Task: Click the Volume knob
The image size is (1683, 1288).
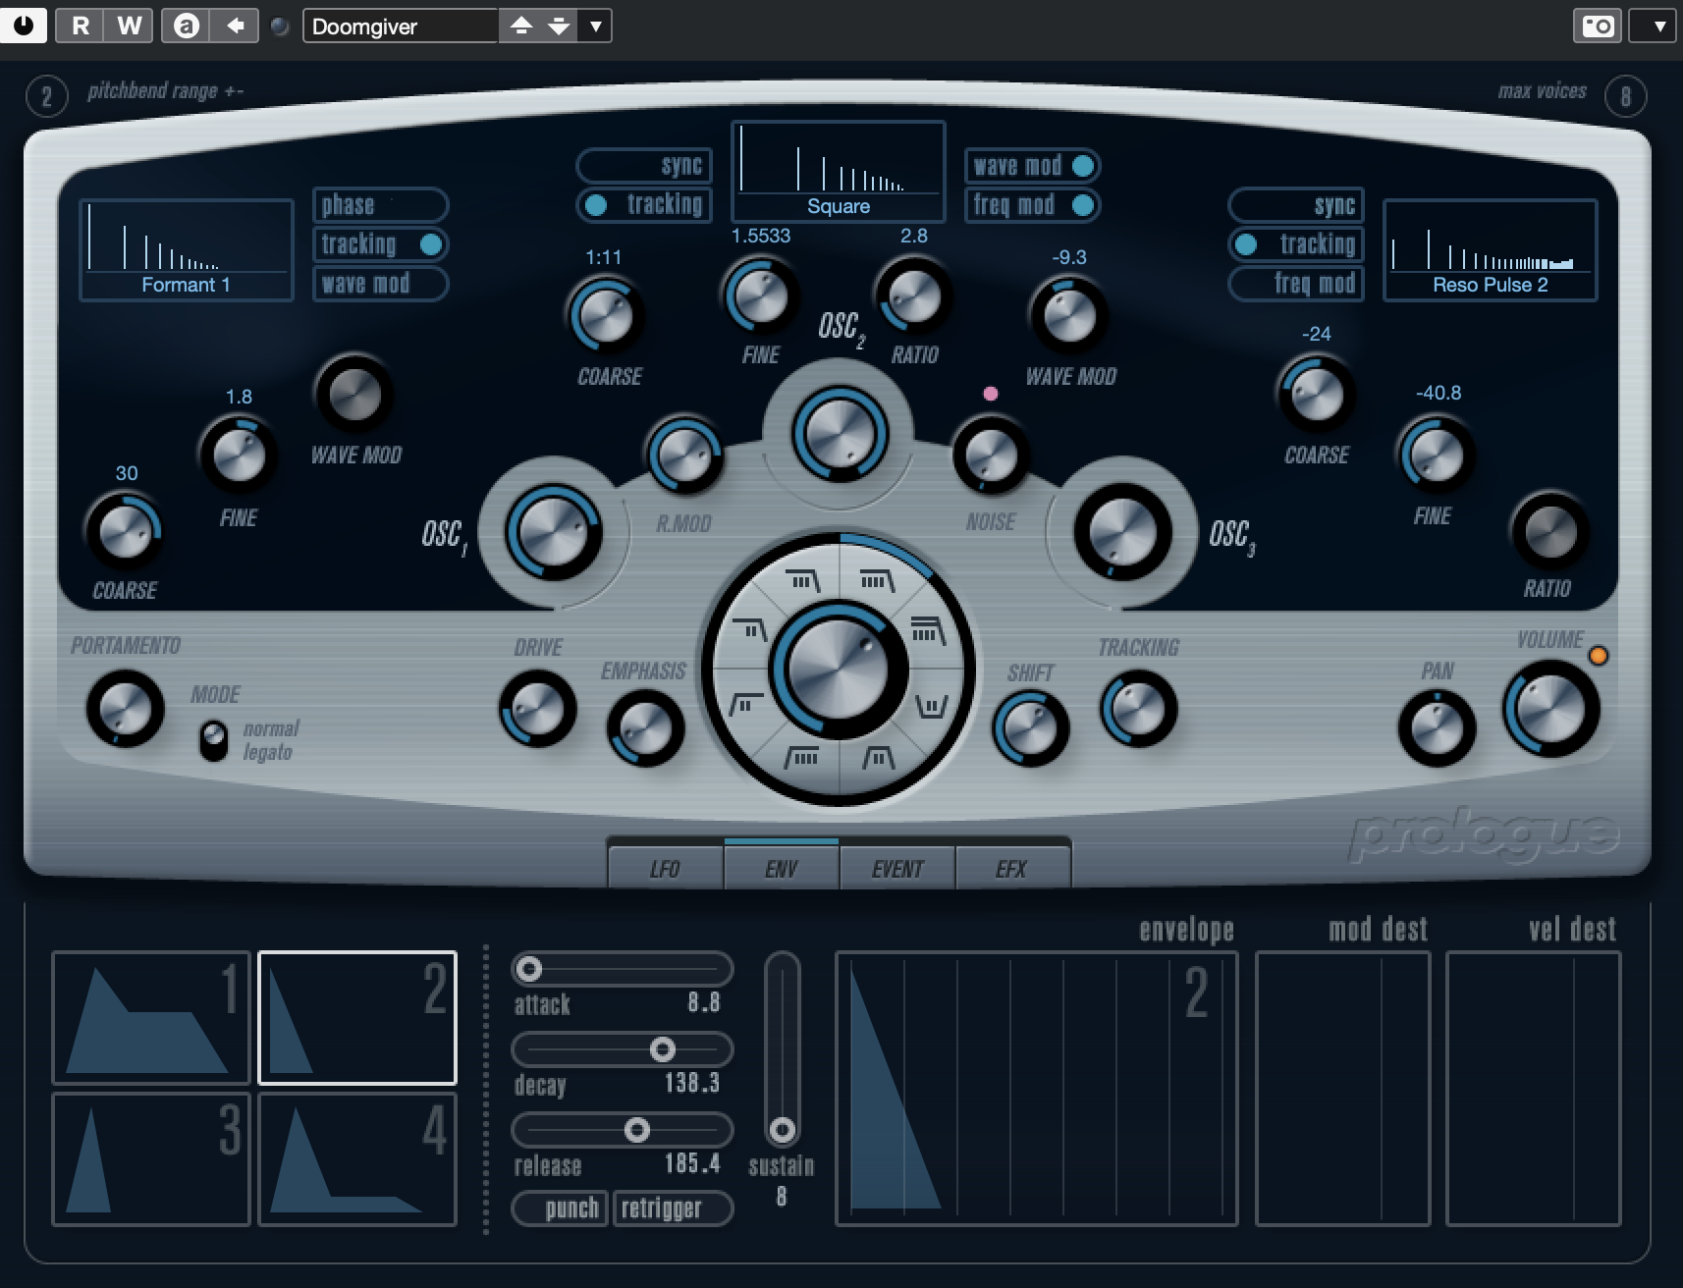Action: pos(1550,710)
